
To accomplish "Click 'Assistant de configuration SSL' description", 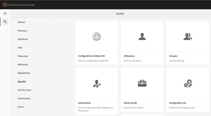I will (182, 108).
